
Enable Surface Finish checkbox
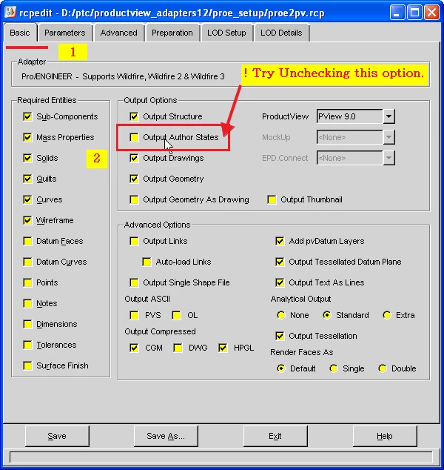pos(27,365)
